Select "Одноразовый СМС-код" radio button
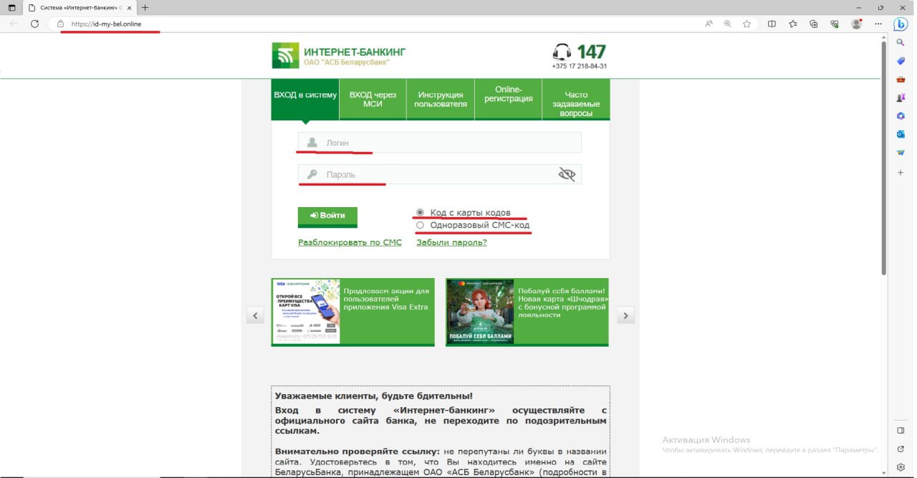This screenshot has width=917, height=478. pyautogui.click(x=421, y=225)
